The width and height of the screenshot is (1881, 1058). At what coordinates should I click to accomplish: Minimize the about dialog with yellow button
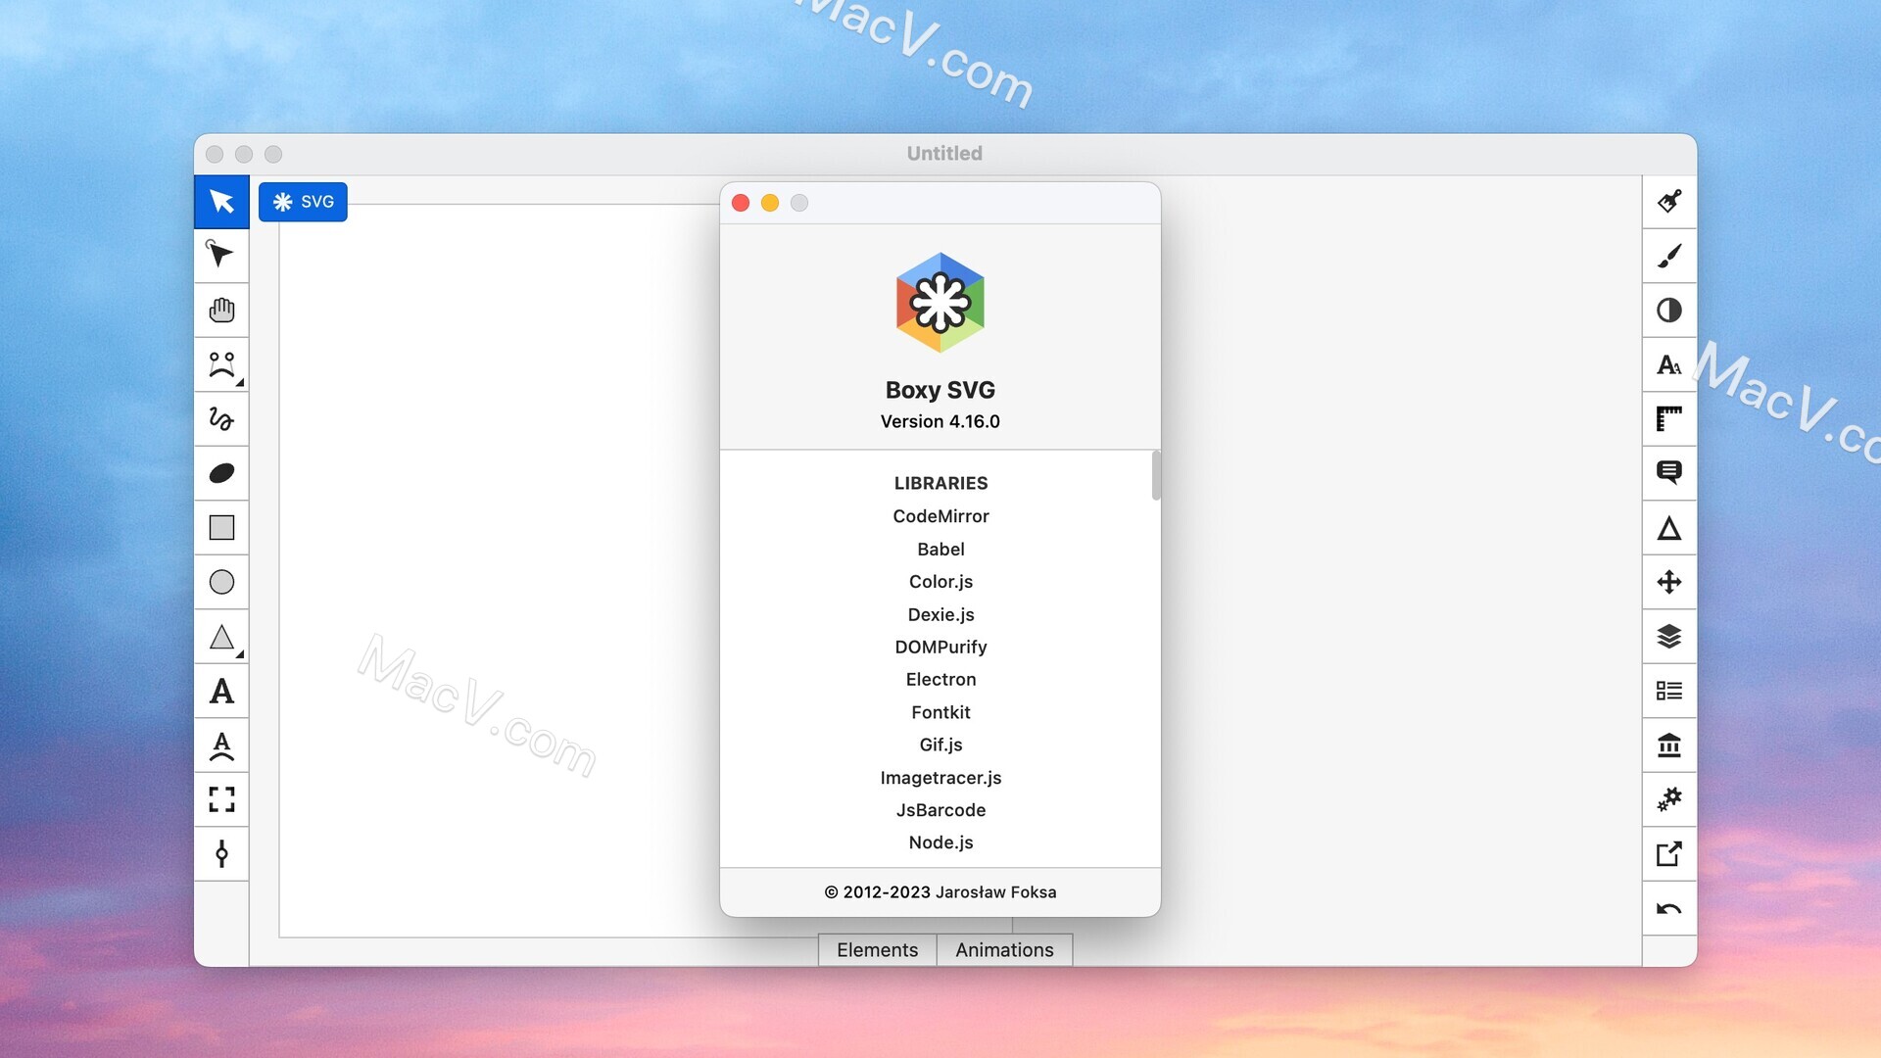point(770,203)
